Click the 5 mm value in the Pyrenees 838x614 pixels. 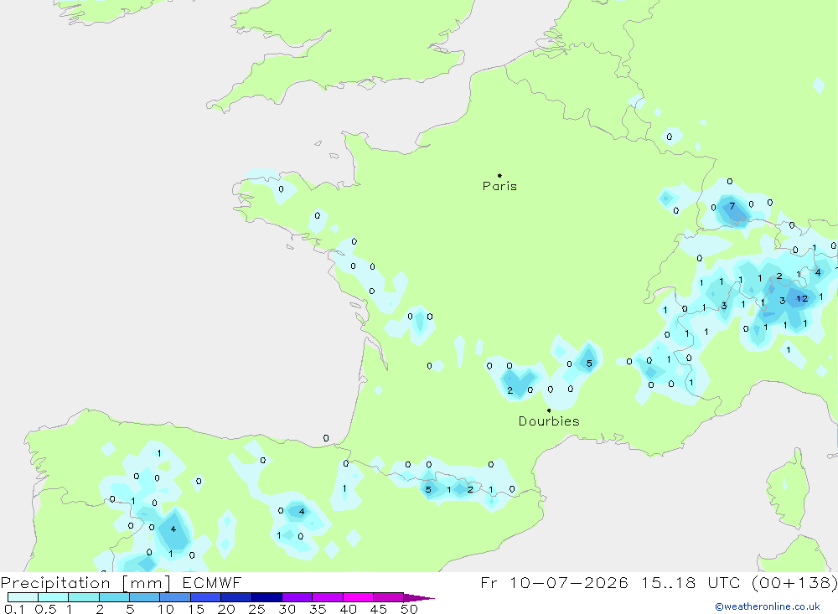click(x=428, y=489)
